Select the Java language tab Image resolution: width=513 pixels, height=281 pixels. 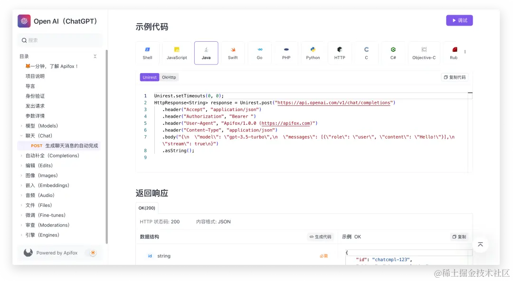(x=206, y=53)
